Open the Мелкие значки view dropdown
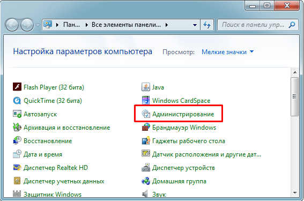This screenshot has height=201, width=304. 251,51
